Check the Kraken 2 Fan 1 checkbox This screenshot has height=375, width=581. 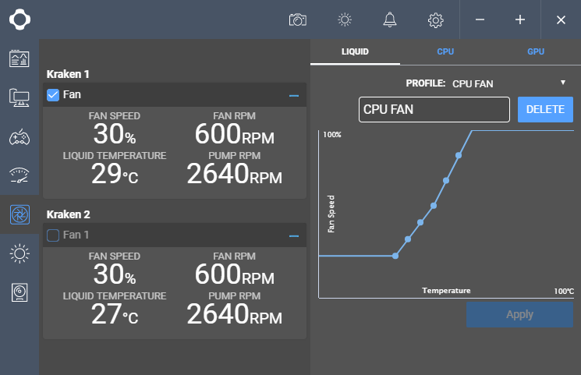[53, 235]
